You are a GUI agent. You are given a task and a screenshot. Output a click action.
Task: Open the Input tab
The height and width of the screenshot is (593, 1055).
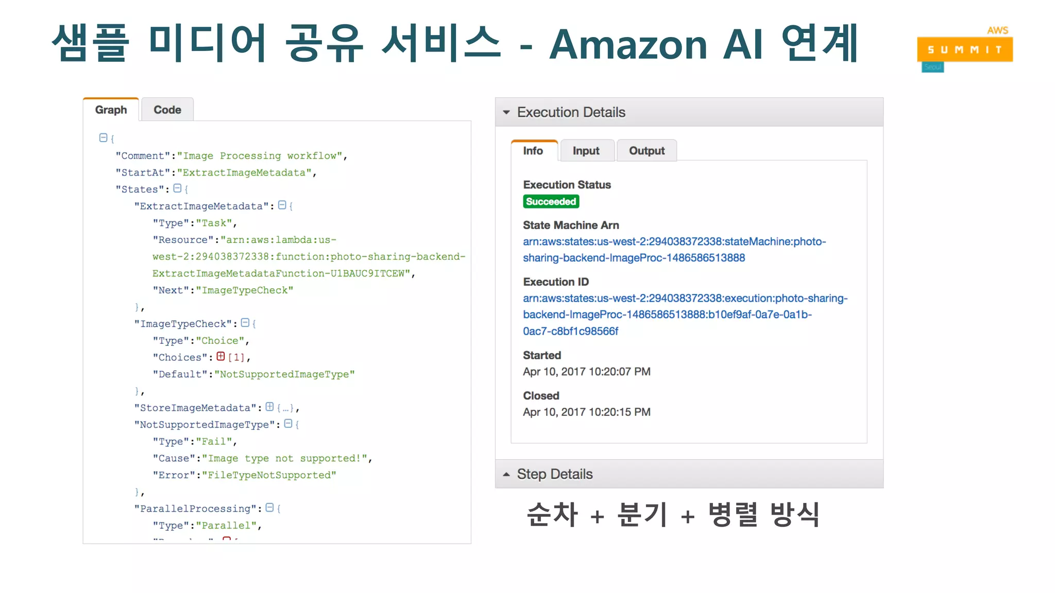(x=586, y=151)
